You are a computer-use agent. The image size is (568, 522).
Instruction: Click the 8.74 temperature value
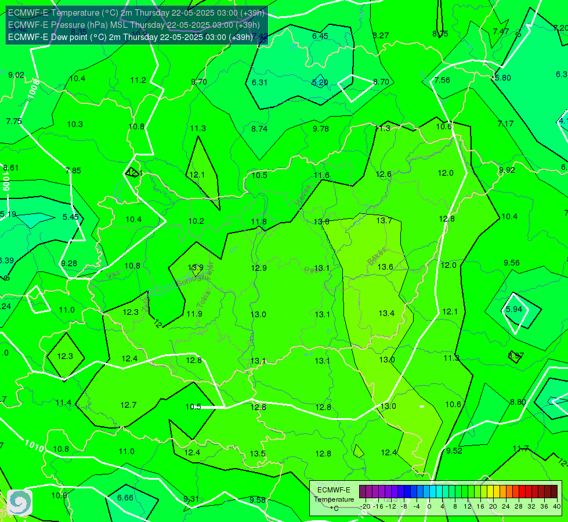[x=259, y=129]
